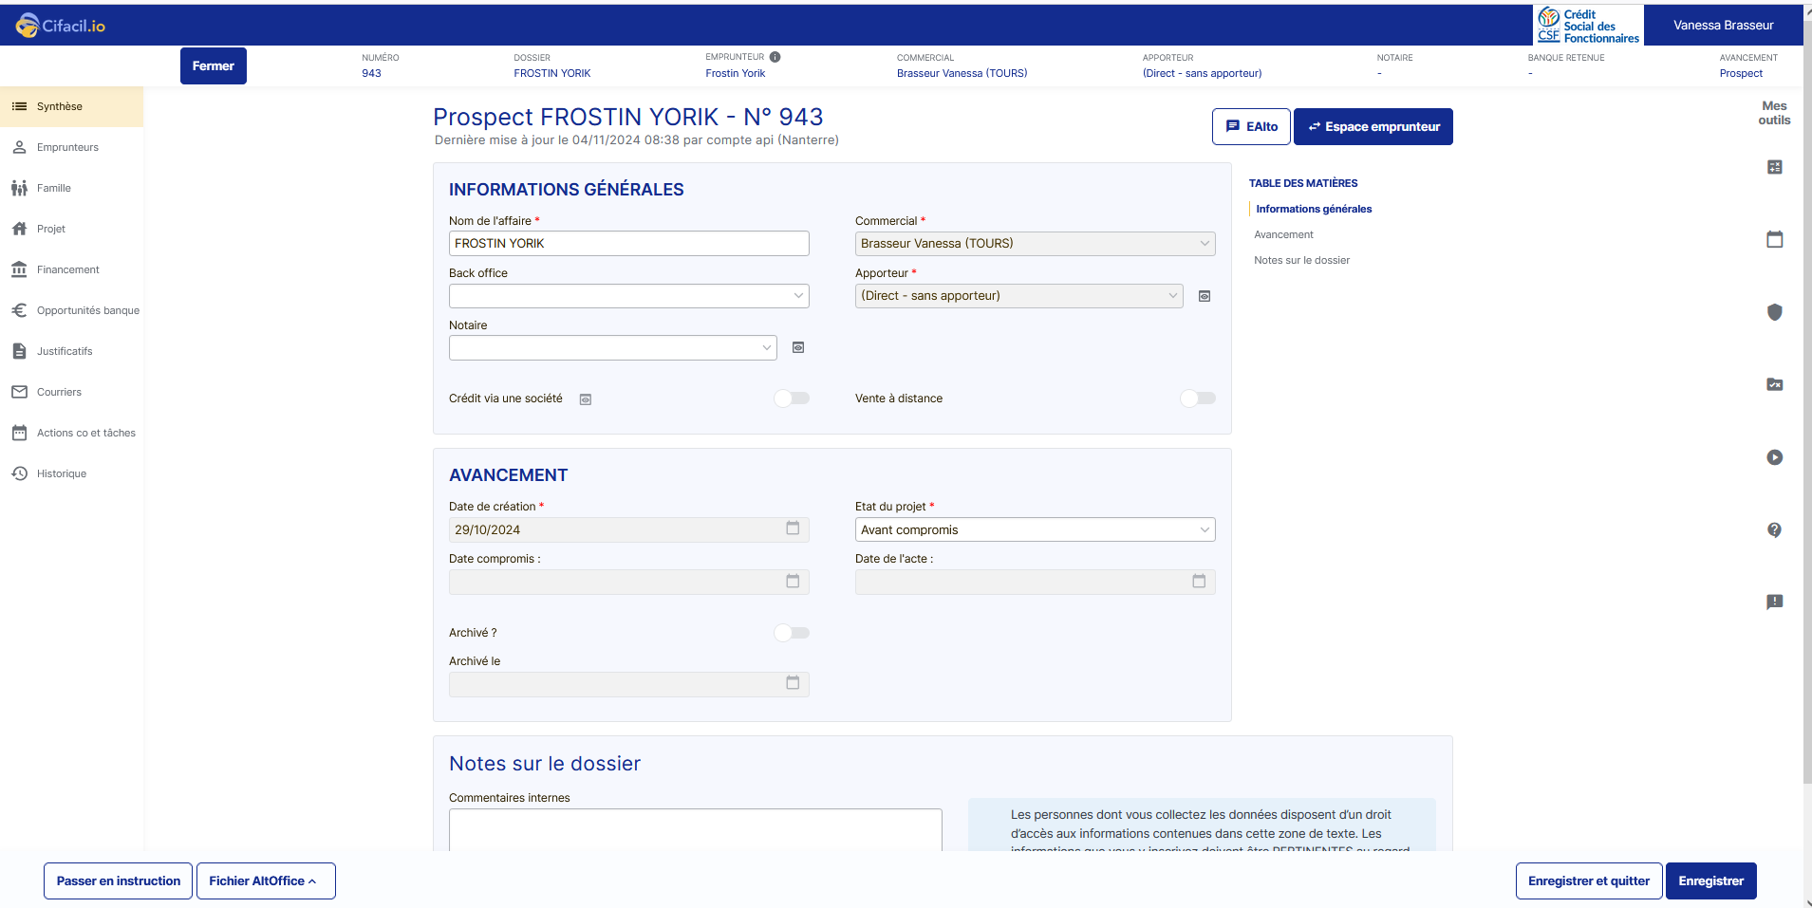This screenshot has height=908, width=1812.
Task: Open Financement in the left menu
Action: click(67, 269)
